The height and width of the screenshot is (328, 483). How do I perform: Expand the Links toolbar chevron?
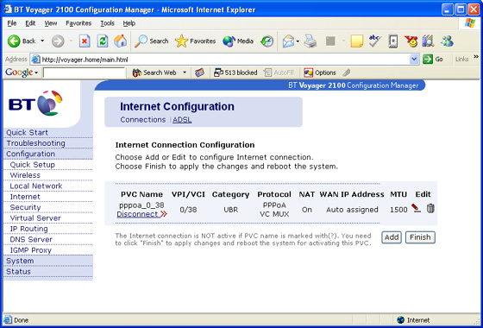476,57
